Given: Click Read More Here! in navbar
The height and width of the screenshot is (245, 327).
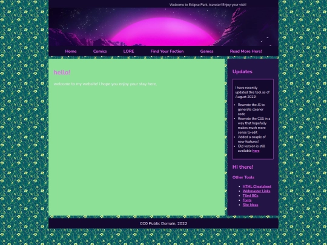Looking at the screenshot, I should click(x=246, y=51).
